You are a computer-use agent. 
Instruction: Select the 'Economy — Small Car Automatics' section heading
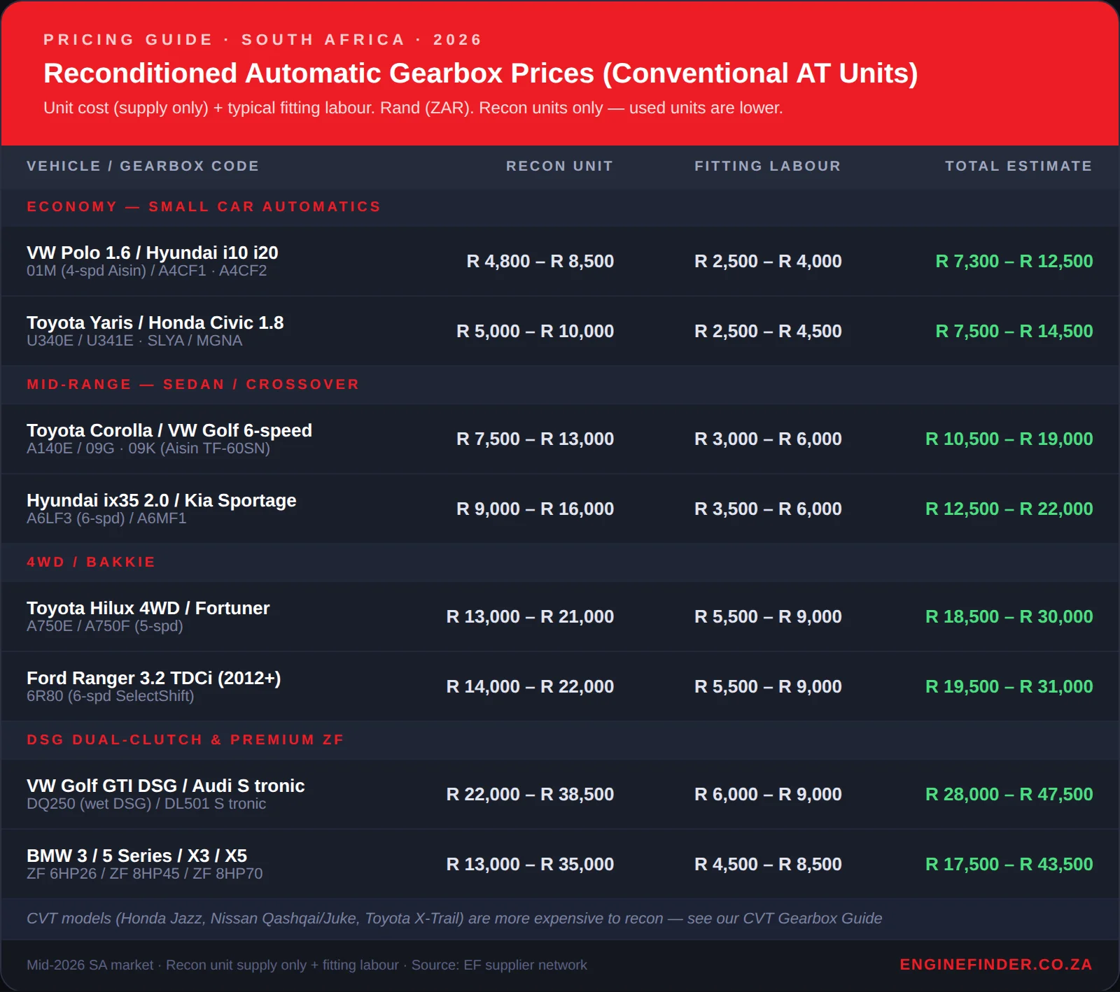(x=204, y=206)
